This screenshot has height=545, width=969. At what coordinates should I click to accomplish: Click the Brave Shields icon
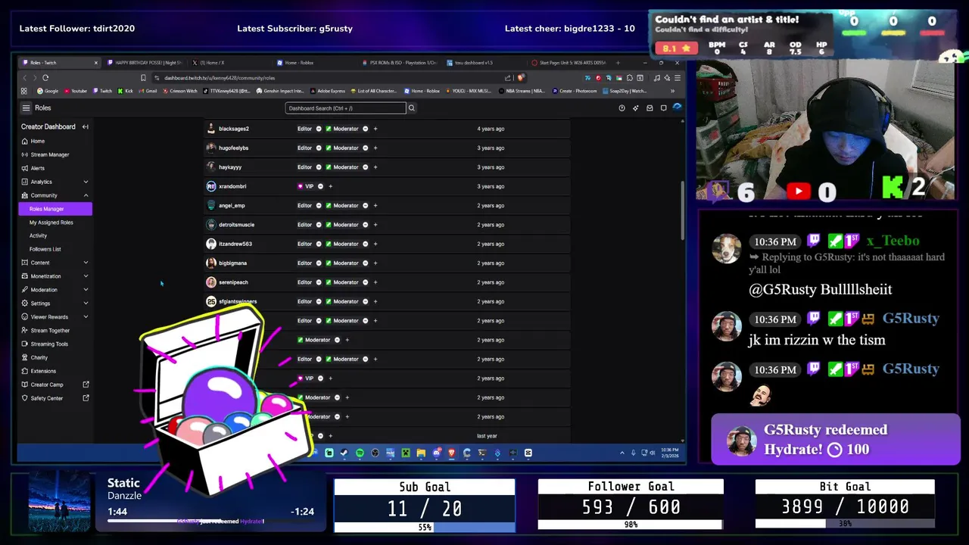click(520, 77)
